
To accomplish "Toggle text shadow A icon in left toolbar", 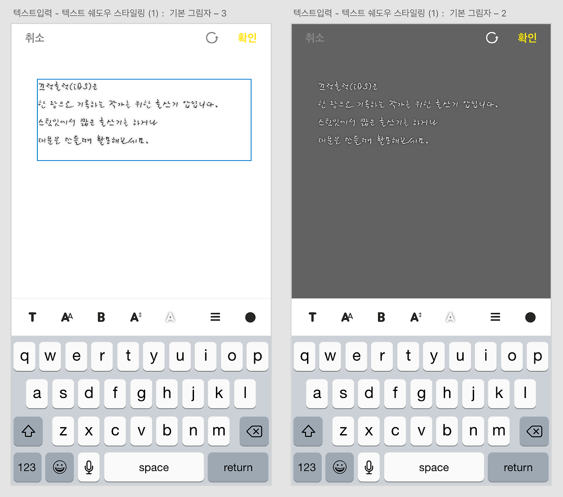I will tap(170, 317).
